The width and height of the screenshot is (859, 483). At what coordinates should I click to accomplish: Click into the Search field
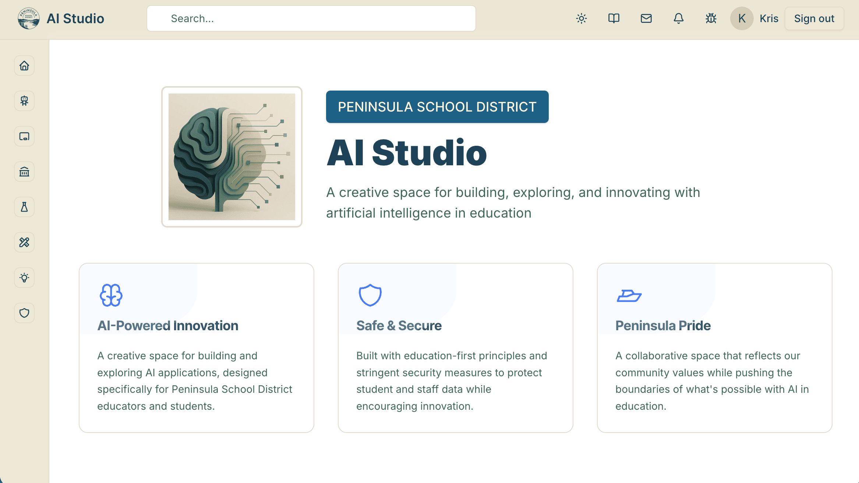(311, 18)
